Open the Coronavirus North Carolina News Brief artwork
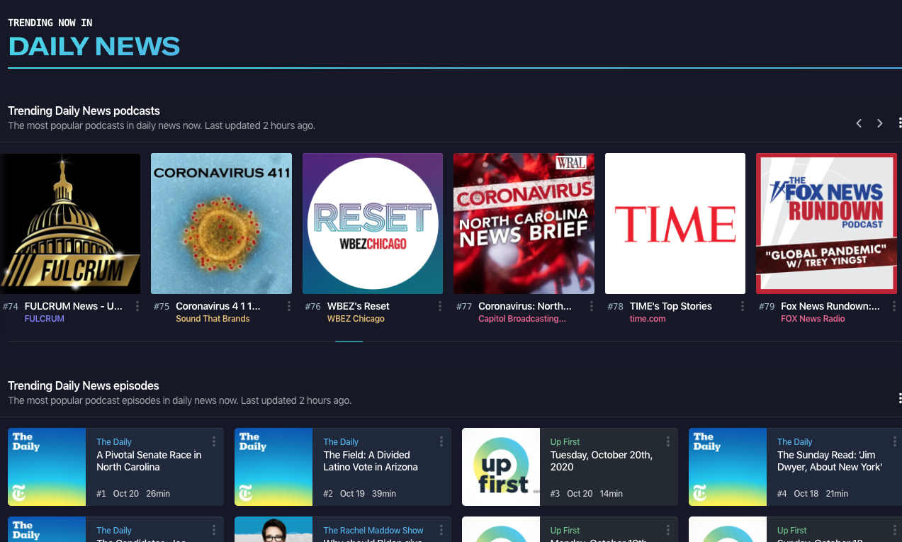 (524, 223)
